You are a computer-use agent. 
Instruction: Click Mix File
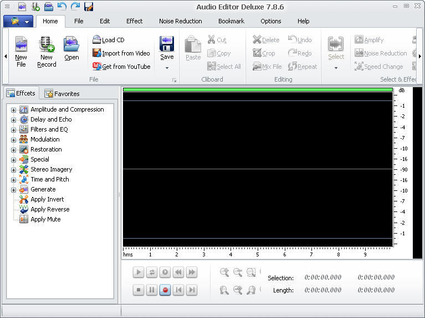[267, 67]
